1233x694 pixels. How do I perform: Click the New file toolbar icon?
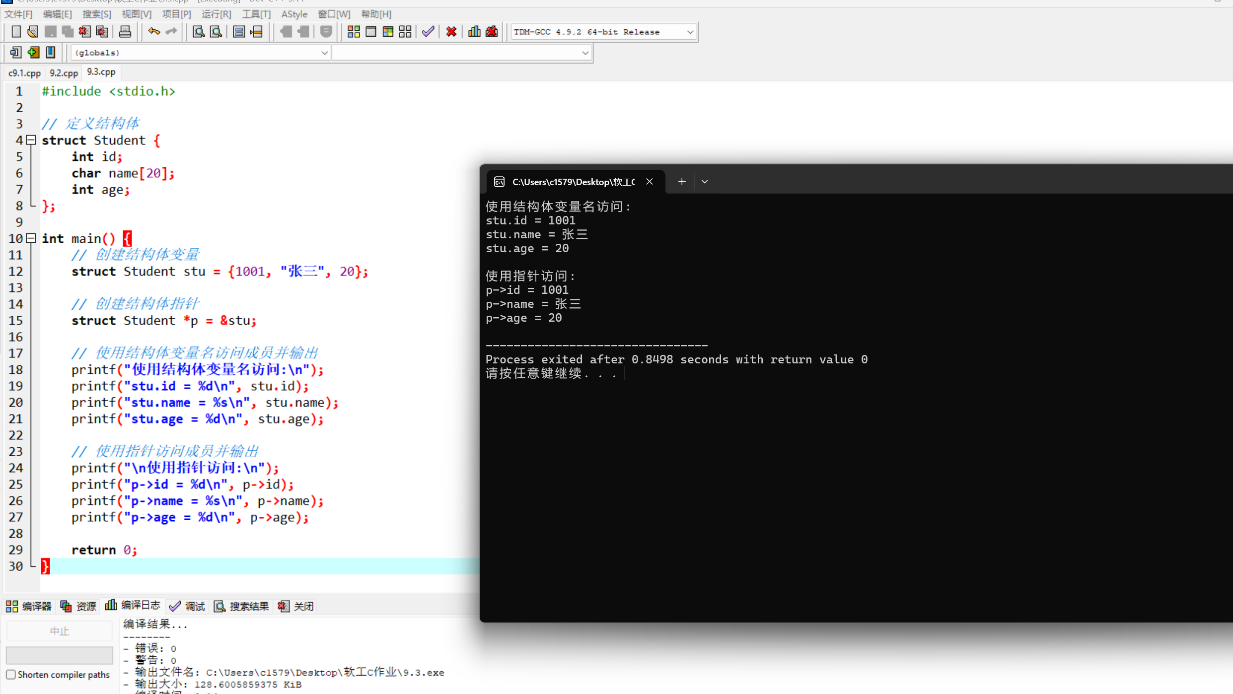16,32
